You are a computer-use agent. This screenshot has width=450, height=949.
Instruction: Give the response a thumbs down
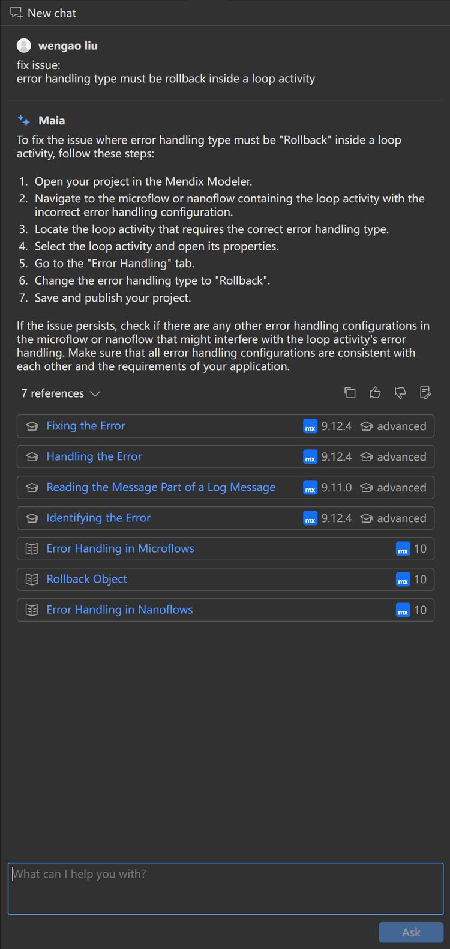[400, 393]
